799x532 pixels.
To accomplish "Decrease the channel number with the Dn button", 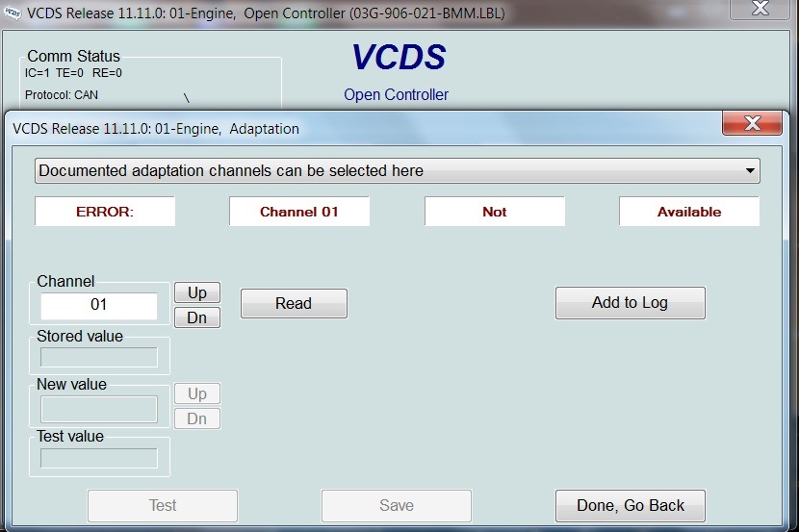I will [x=196, y=317].
